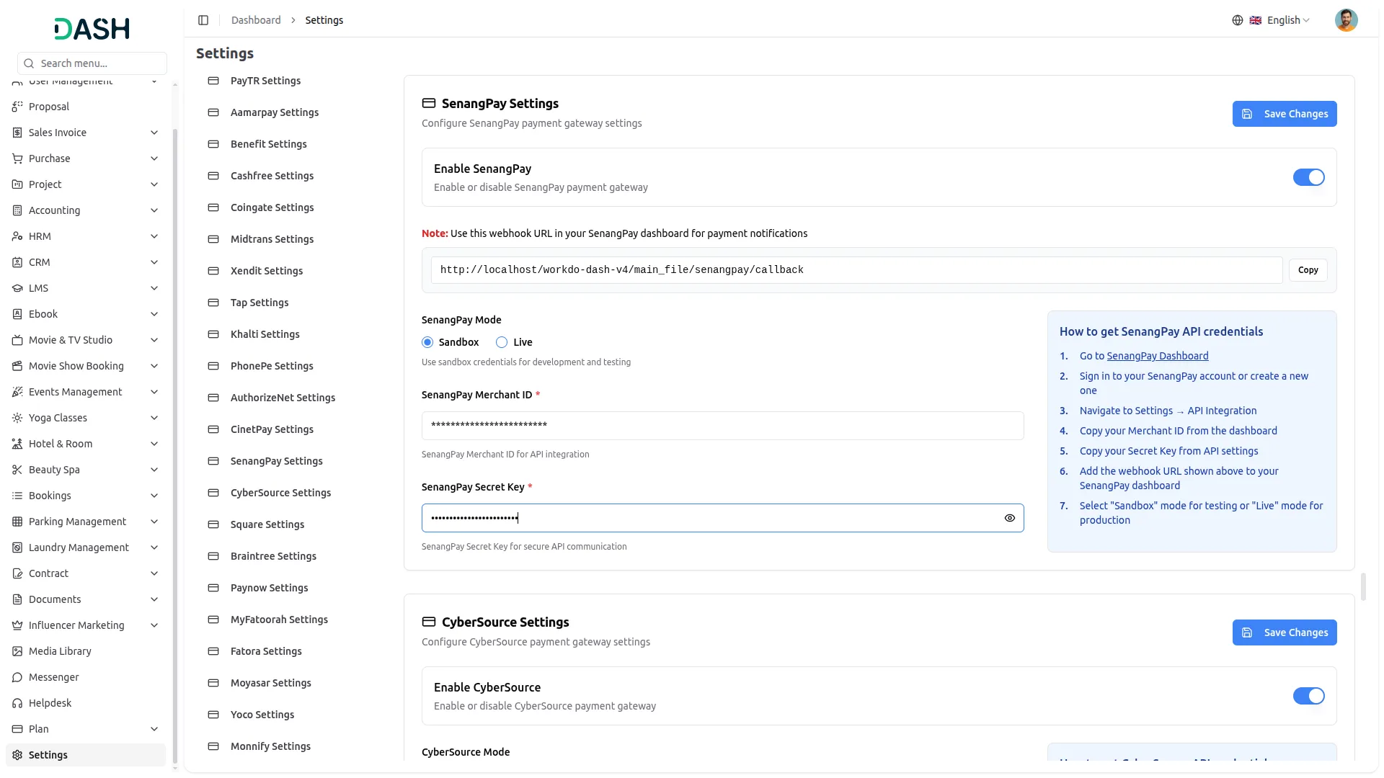
Task: Expand the HRM menu chevron
Action: click(x=154, y=236)
